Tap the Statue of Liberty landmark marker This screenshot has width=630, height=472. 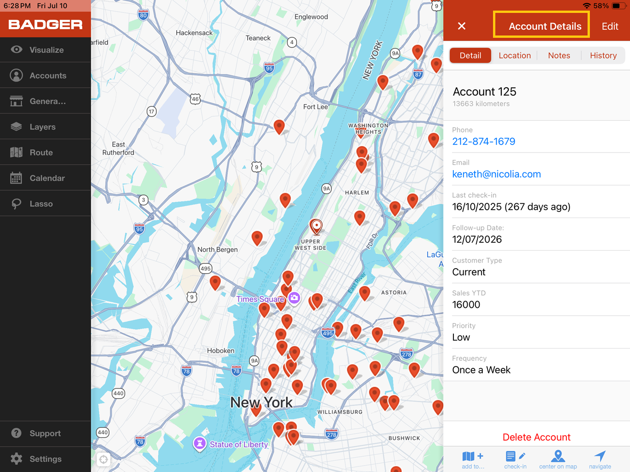(199, 443)
